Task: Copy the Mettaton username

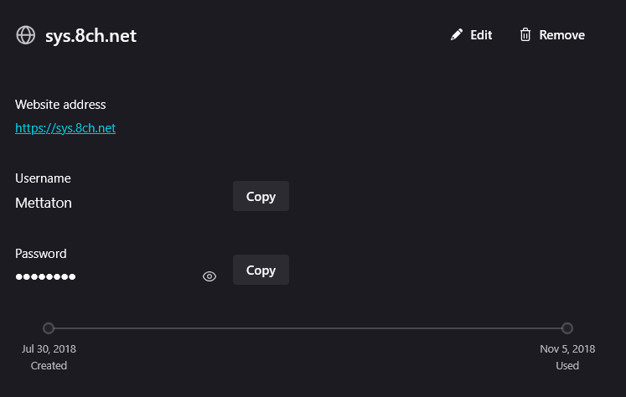Action: (261, 196)
